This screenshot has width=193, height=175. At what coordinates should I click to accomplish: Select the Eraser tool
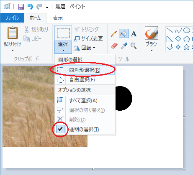tap(114, 46)
